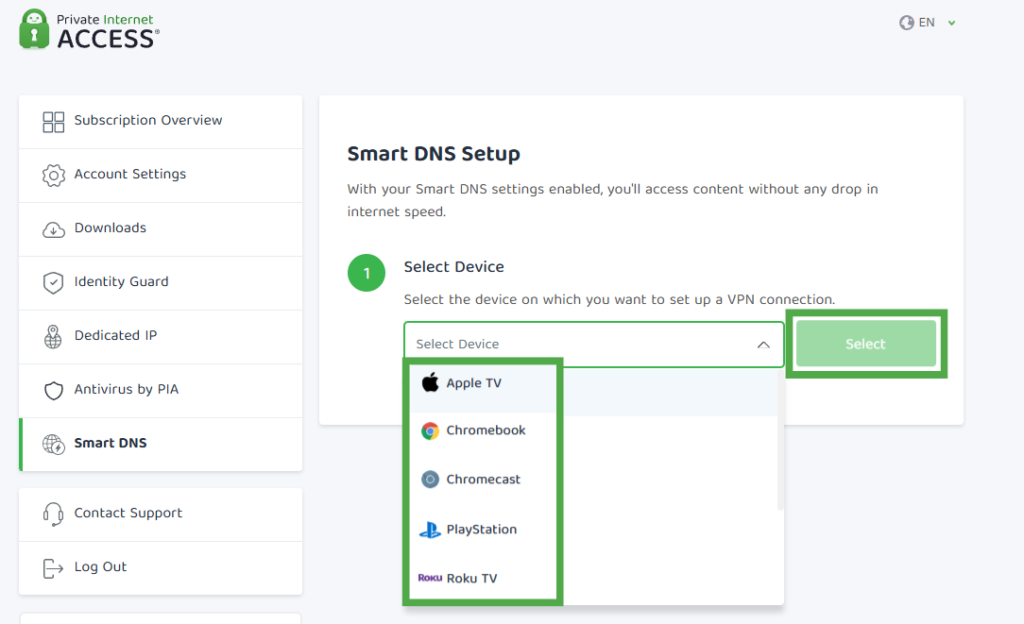Click the language globe icon
Viewport: 1024px width, 624px height.
pyautogui.click(x=907, y=23)
